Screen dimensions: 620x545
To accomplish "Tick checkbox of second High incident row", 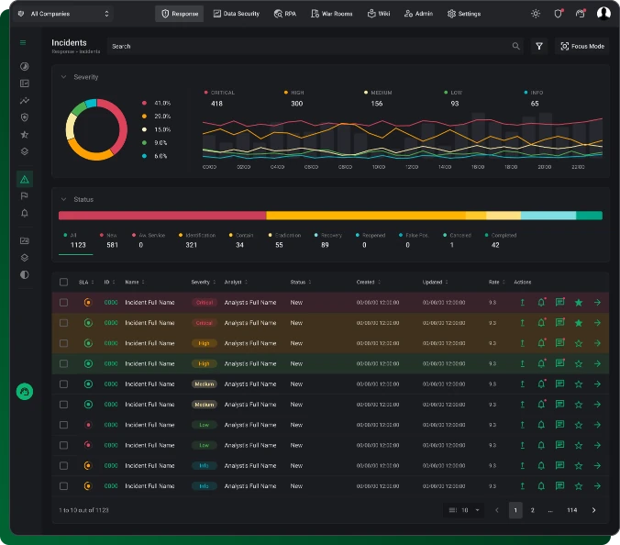I will point(63,364).
